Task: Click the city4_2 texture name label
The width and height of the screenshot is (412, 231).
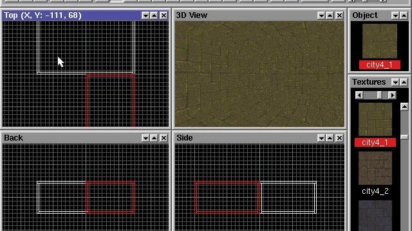Action: pos(375,191)
